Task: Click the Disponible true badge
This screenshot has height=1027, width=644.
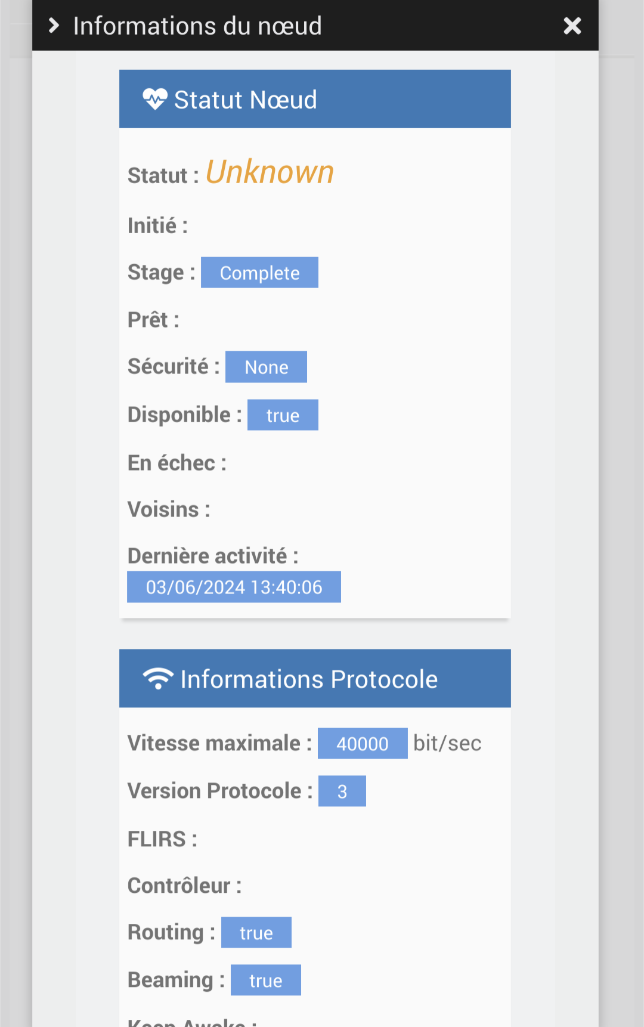Action: pyautogui.click(x=283, y=415)
